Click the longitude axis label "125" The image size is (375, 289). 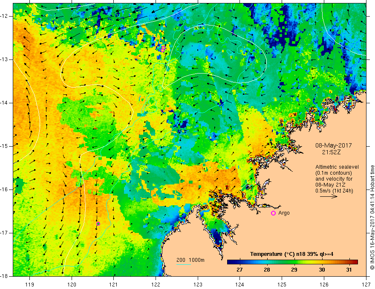[x=282, y=284]
